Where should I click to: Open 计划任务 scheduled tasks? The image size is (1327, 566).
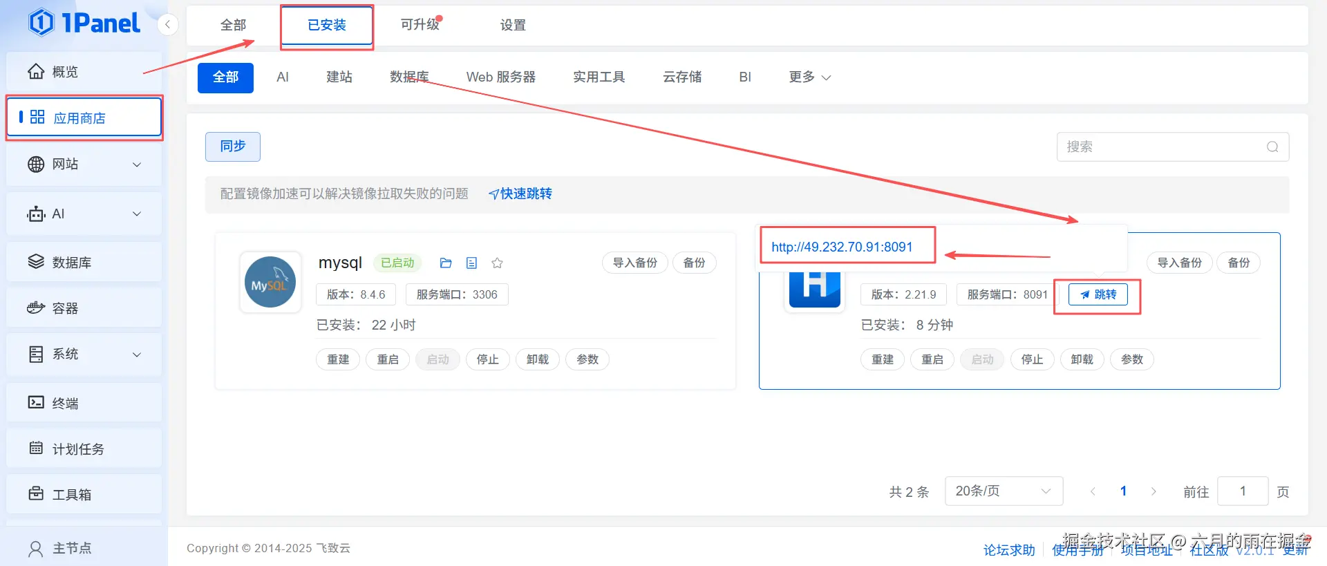click(84, 449)
